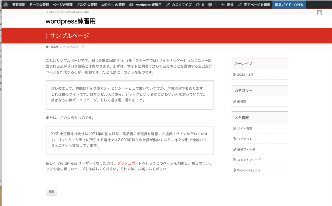
Task: Select カスタマイズ in the admin bar
Action: click(178, 5)
